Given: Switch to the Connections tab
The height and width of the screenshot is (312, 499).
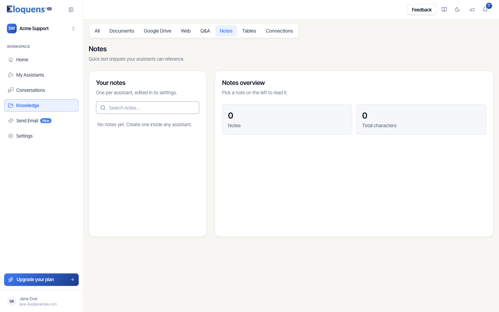Looking at the screenshot, I should click(x=279, y=31).
